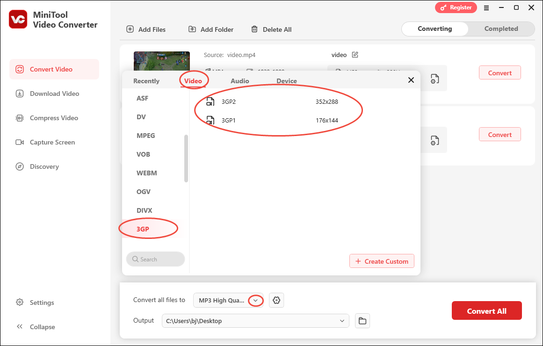The image size is (543, 346).
Task: Edit the output name 'video' with pencil icon
Action: click(355, 55)
